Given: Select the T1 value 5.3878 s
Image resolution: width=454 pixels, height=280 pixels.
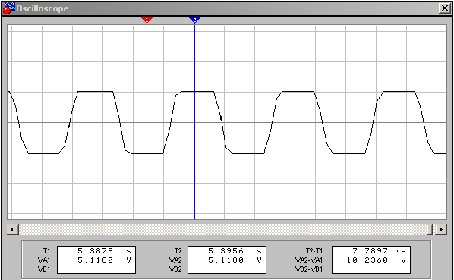Looking at the screenshot, I should (104, 250).
